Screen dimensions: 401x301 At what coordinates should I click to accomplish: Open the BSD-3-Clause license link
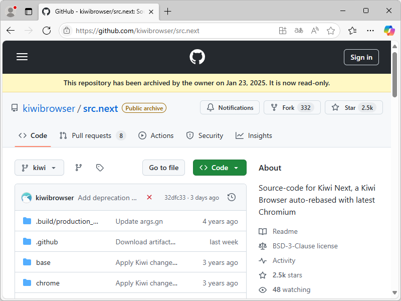click(305, 246)
